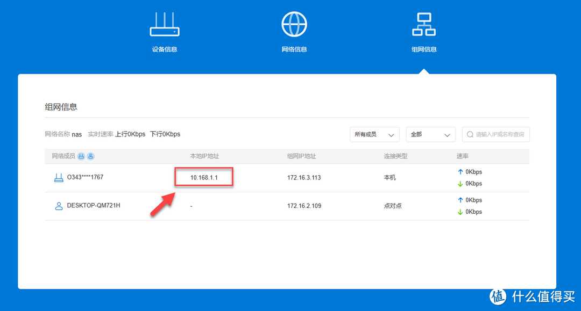This screenshot has height=311, width=581.
Task: Expand the 全部 dropdown filter
Action: coord(431,135)
